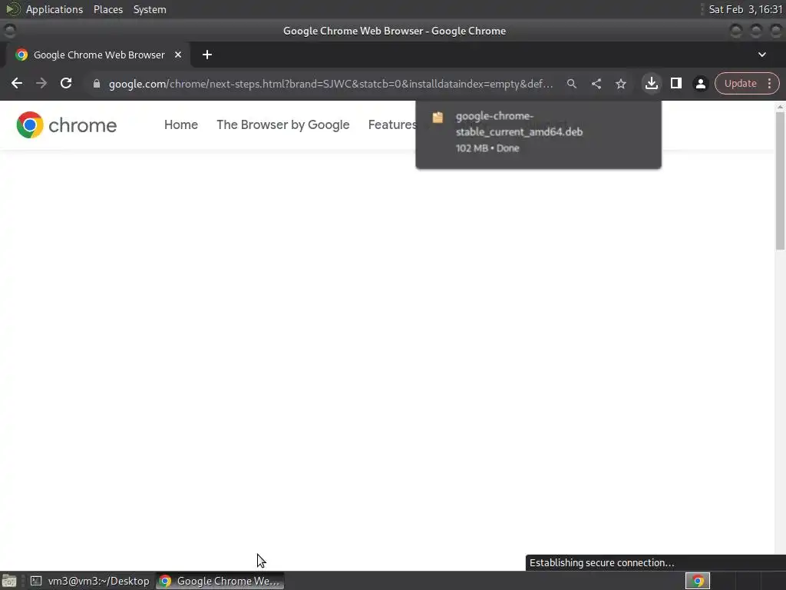
Task: Select the Google Chrome Web Browser tab
Action: (x=99, y=55)
